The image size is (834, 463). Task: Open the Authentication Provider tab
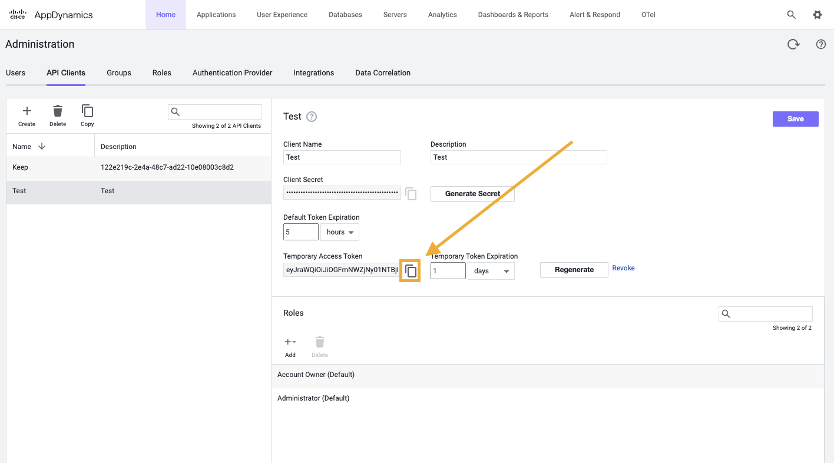click(233, 73)
